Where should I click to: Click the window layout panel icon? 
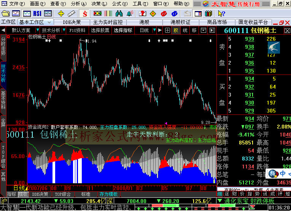(x=198, y=14)
